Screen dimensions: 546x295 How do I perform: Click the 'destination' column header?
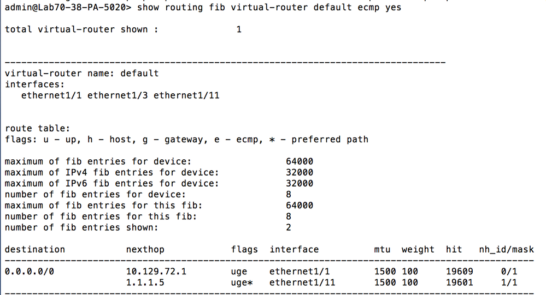(34, 249)
